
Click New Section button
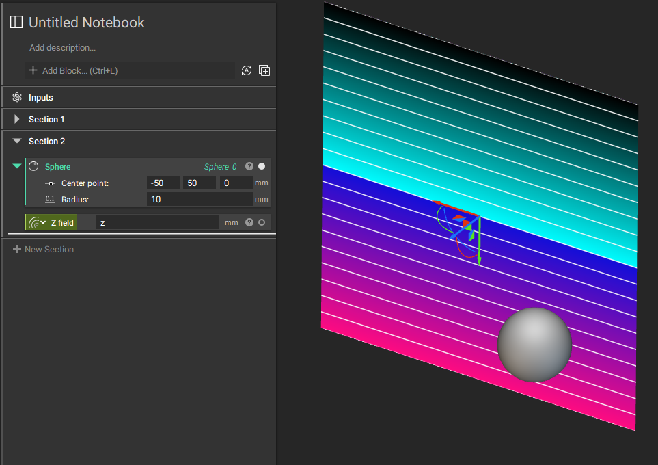pyautogui.click(x=43, y=250)
